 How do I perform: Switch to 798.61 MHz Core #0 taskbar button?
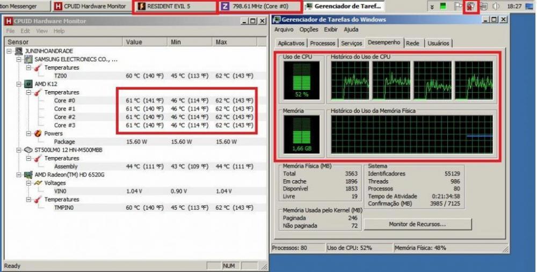260,6
